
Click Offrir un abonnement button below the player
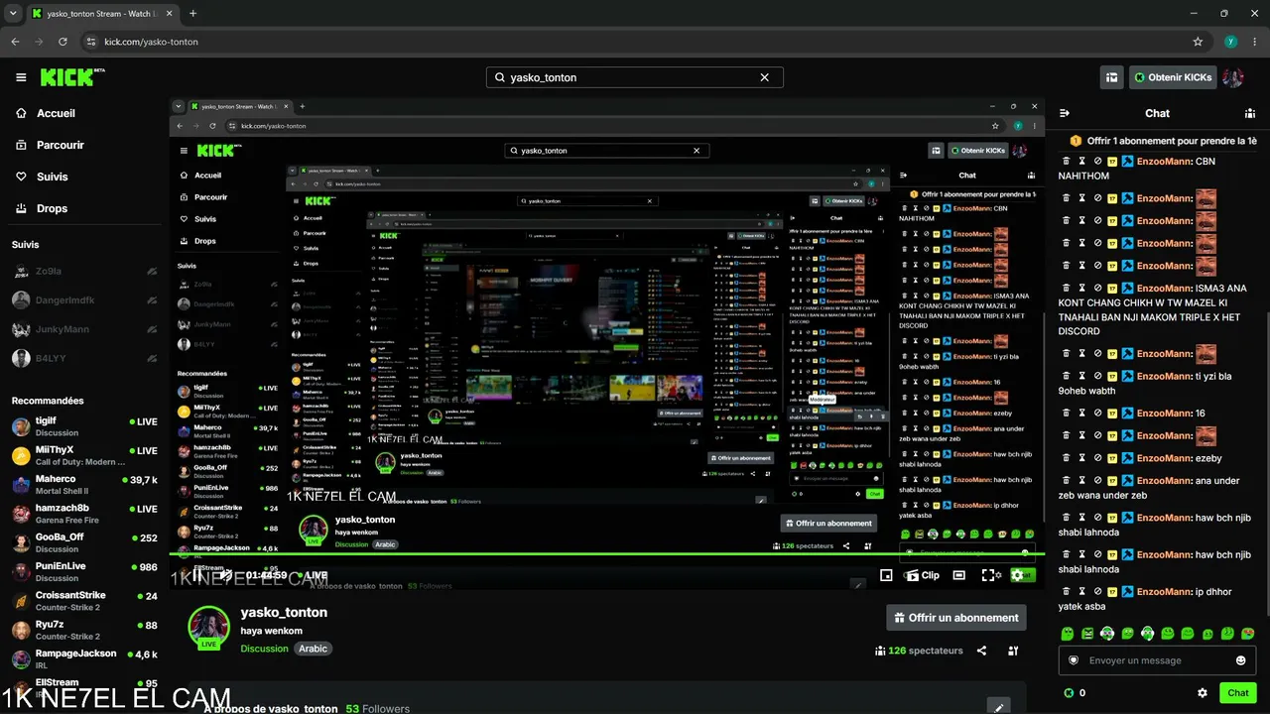click(x=956, y=618)
